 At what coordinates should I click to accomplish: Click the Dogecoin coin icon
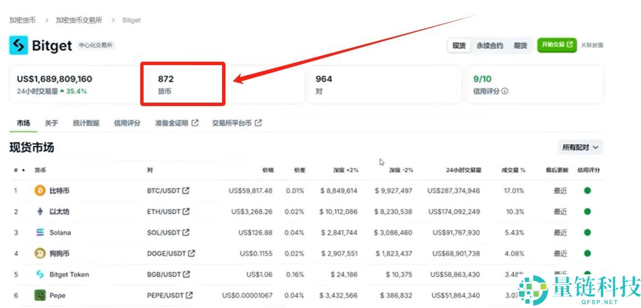40,253
